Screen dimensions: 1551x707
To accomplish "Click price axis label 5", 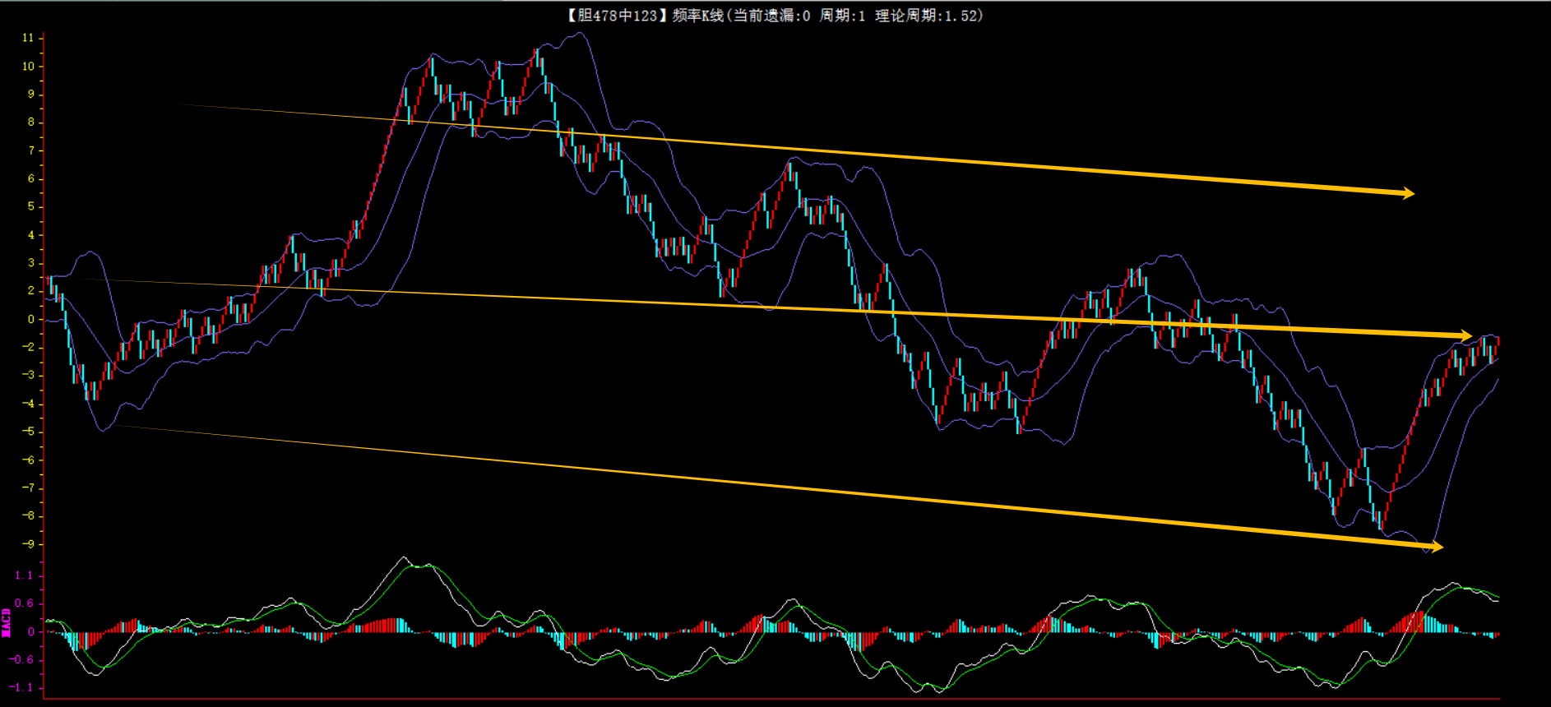I will (31, 206).
